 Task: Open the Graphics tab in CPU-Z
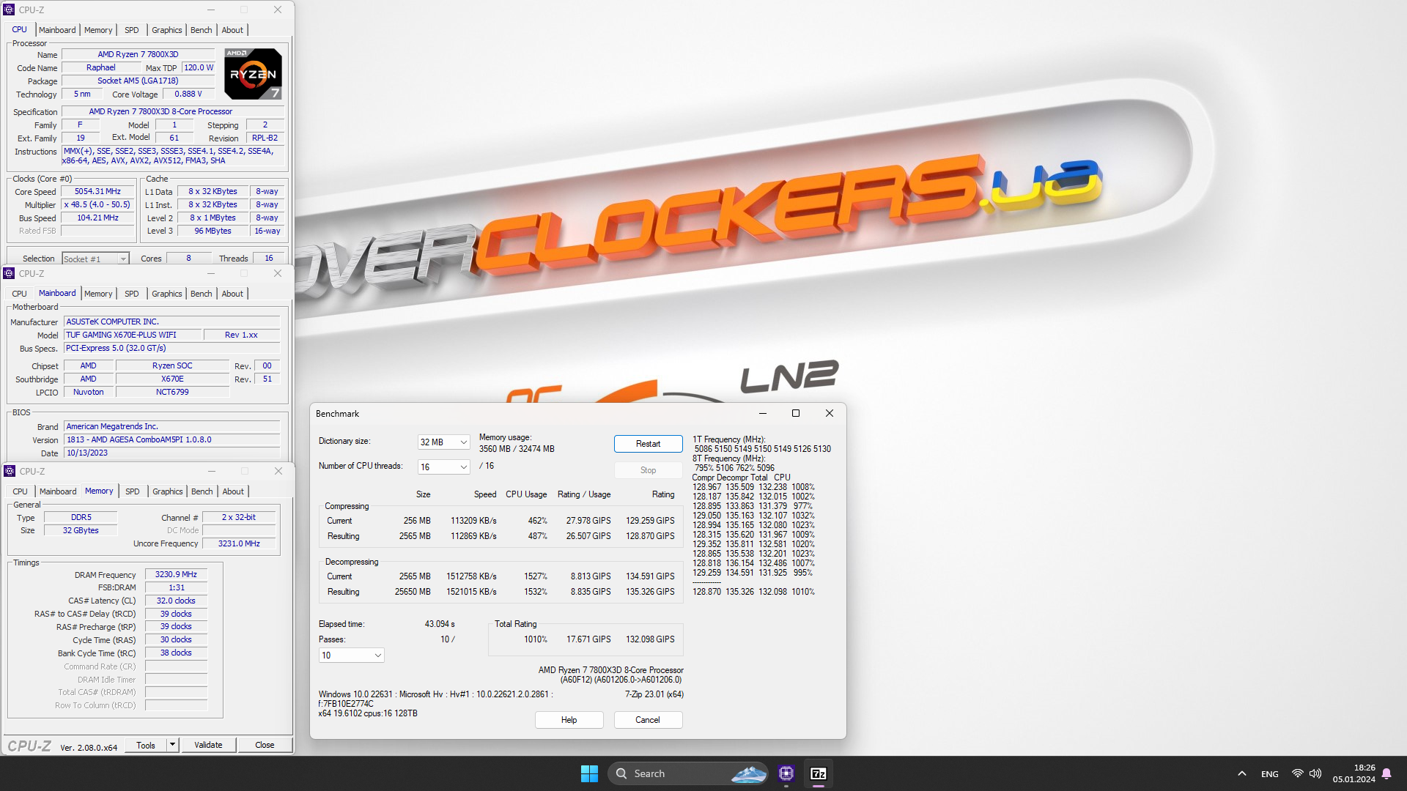click(x=165, y=29)
